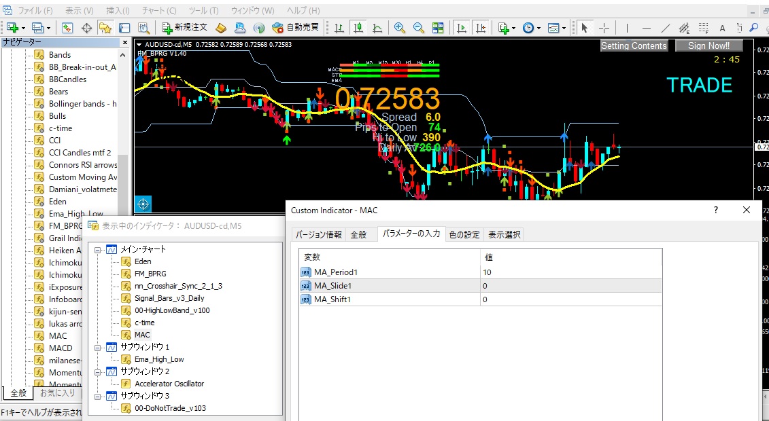Toggle the chart auto scroll button
This screenshot has width=769, height=421.
(462, 28)
